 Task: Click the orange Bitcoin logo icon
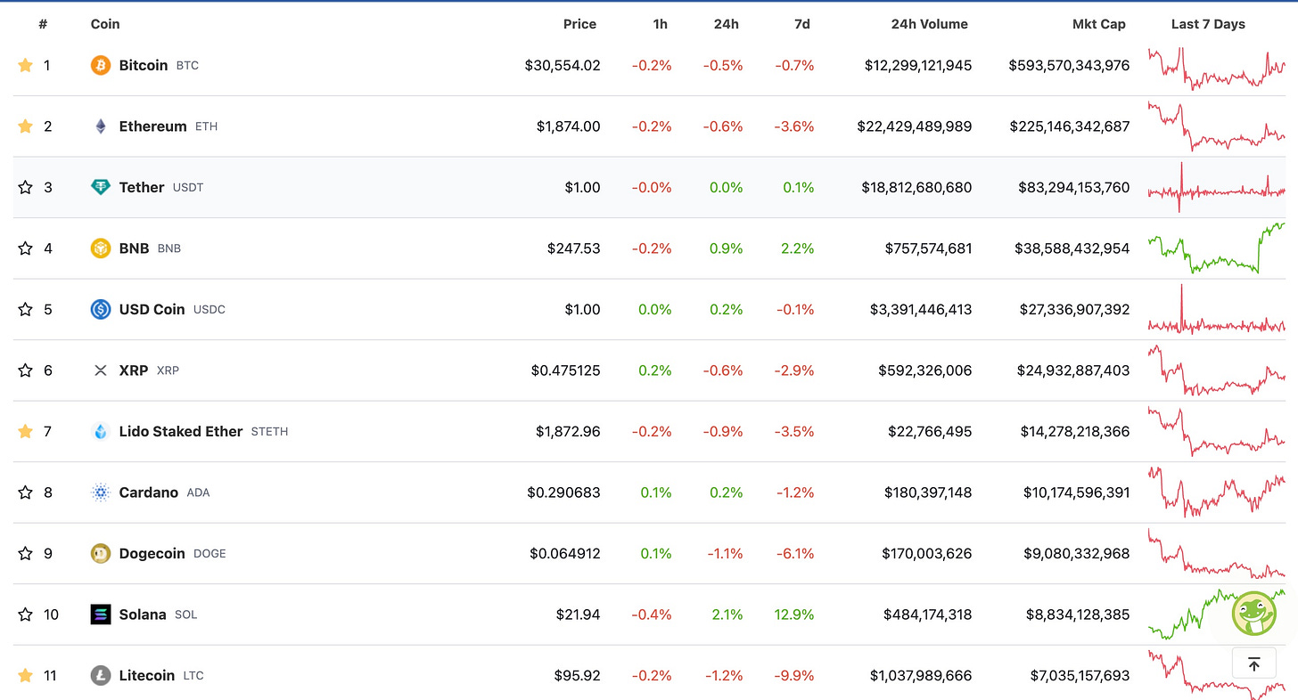(x=101, y=65)
